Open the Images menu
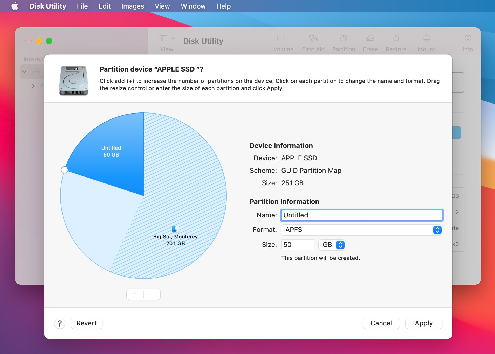 [x=132, y=6]
